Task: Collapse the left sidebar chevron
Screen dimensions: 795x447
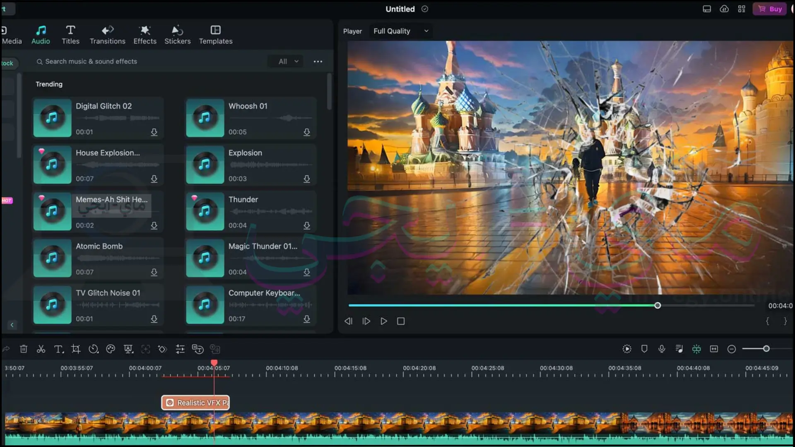Action: tap(12, 325)
